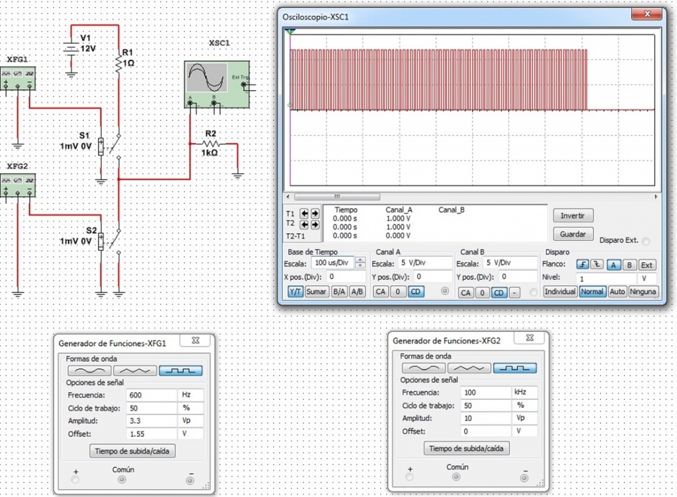
Task: Click the Invertir button
Action: (x=573, y=216)
